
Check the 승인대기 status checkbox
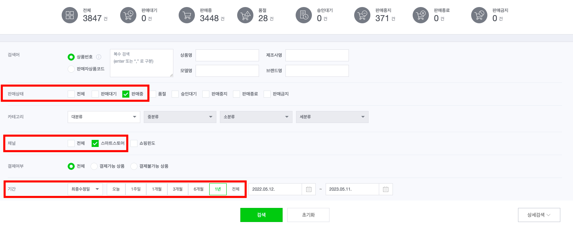click(175, 94)
